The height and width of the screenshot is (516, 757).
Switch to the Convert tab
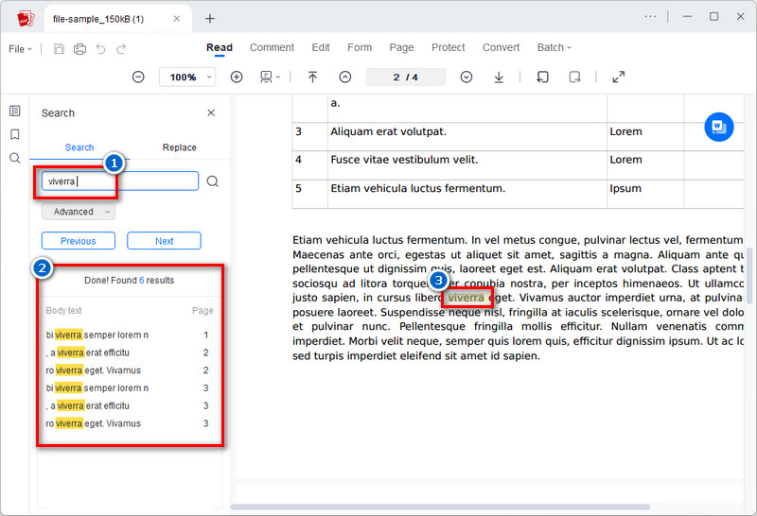coord(502,47)
